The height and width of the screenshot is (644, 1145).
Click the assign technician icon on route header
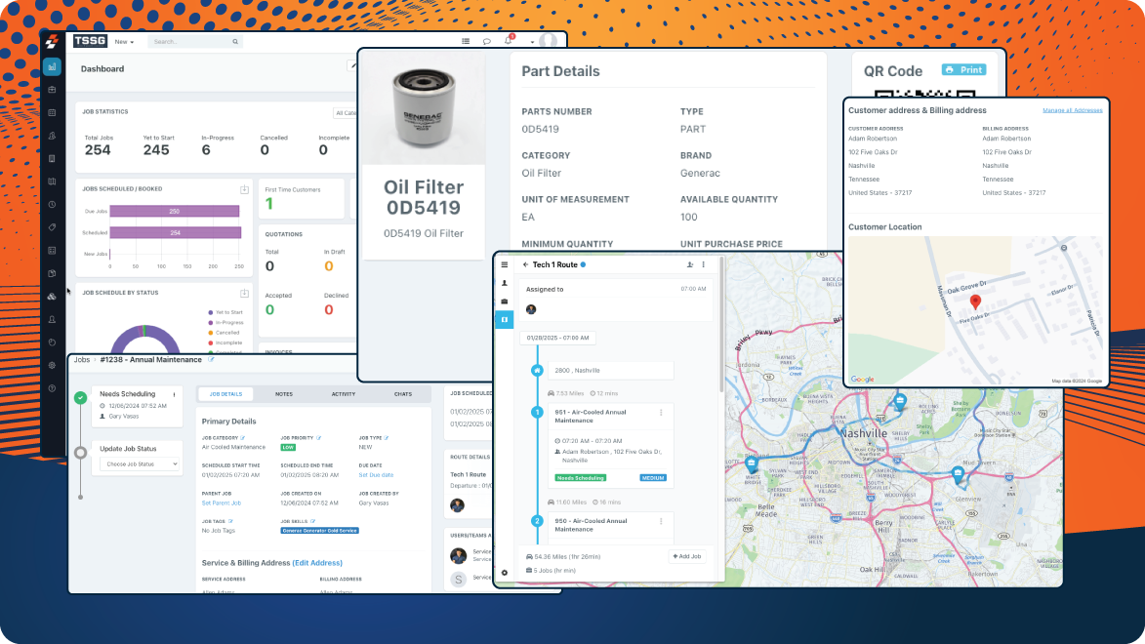(690, 264)
